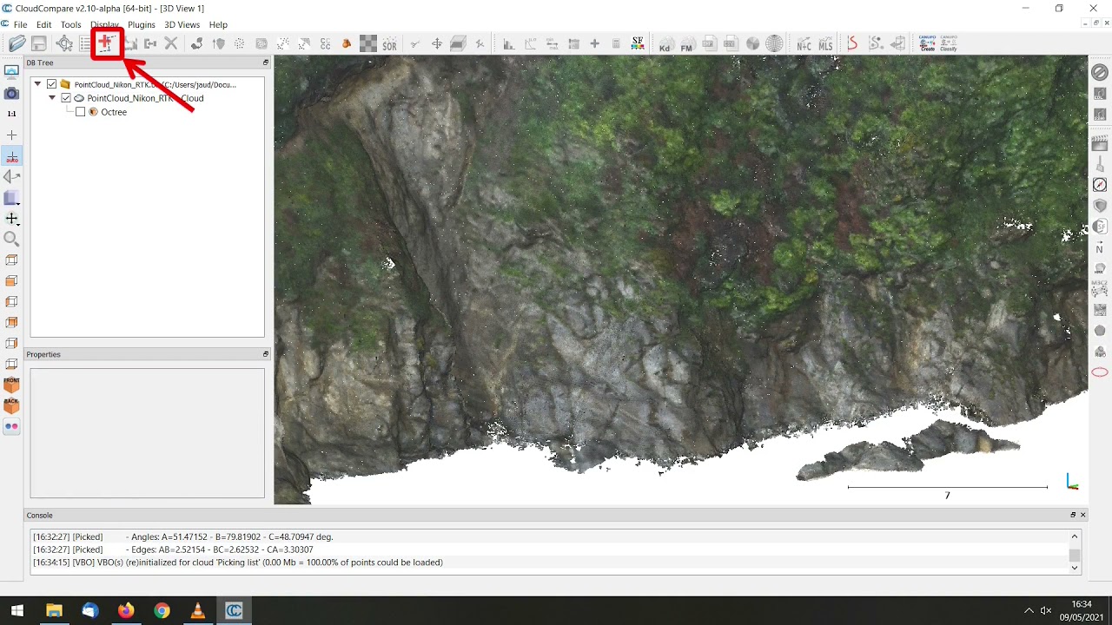Image resolution: width=1112 pixels, height=625 pixels.
Task: Click the Kd tree plugin icon
Action: pos(665,44)
